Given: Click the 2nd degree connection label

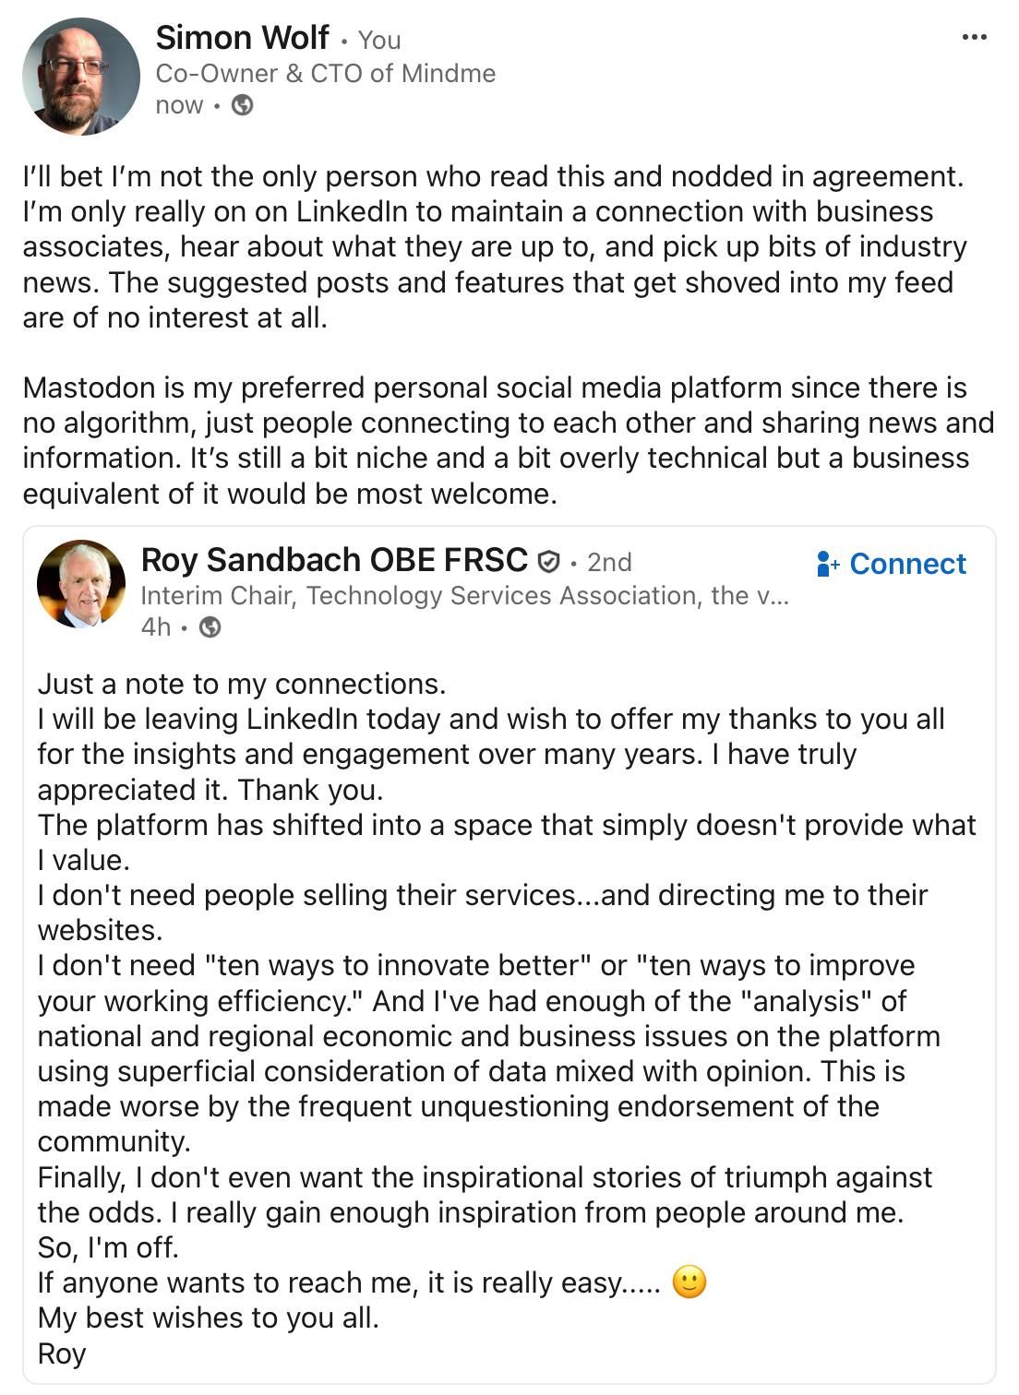Looking at the screenshot, I should coord(609,562).
